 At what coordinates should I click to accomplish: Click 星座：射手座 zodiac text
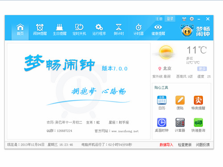tap(119, 122)
